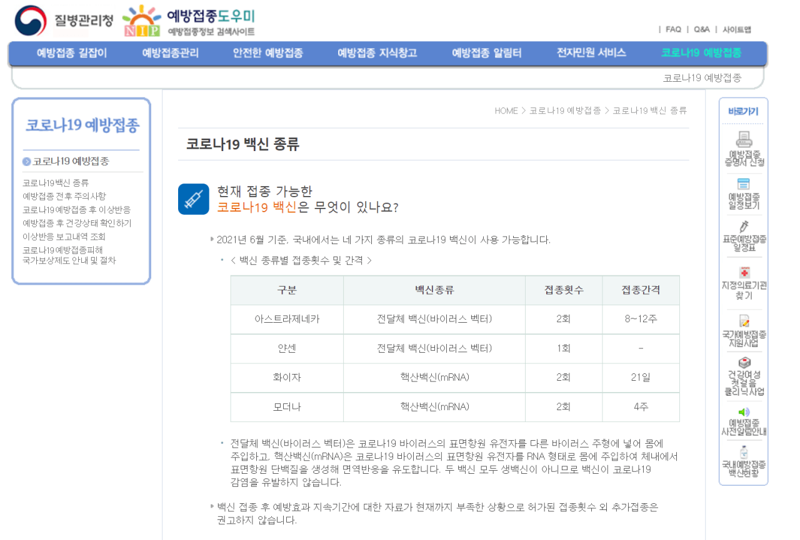This screenshot has height=540, width=800.
Task: Click the 화이자 table cell
Action: pos(287,378)
